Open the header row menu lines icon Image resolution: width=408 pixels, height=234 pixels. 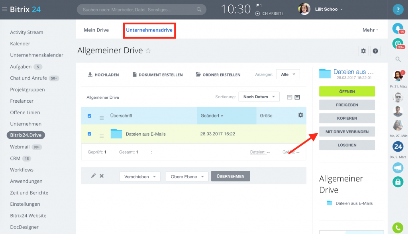102,118
